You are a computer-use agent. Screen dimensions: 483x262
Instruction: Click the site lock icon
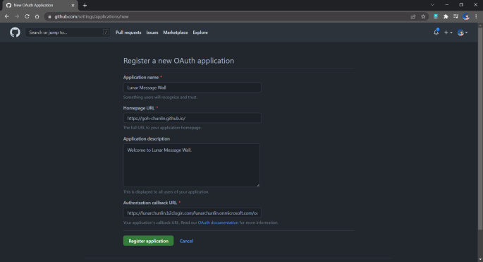[x=49, y=17]
